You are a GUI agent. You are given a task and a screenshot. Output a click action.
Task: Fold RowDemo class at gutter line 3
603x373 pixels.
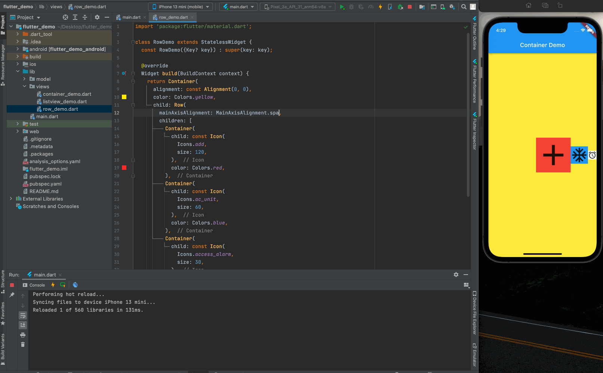click(x=133, y=42)
